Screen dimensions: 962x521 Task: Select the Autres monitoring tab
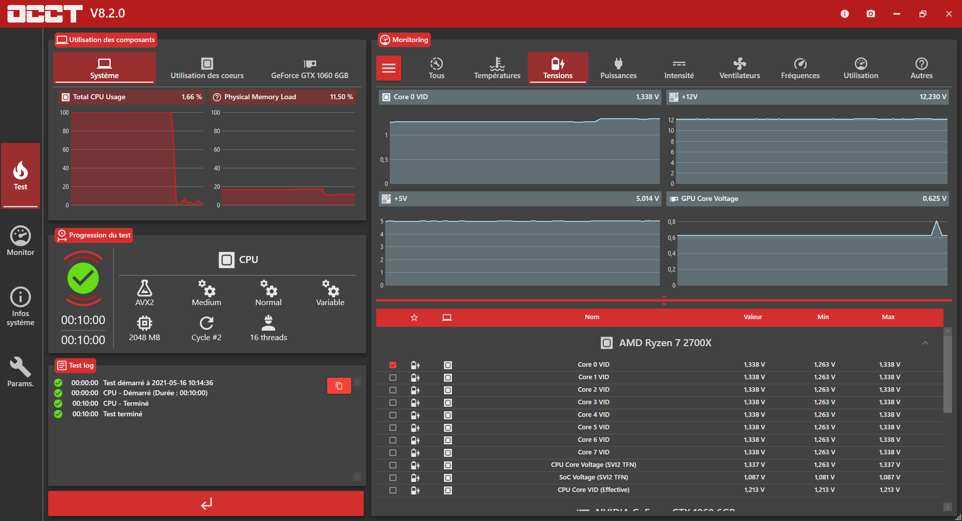tap(921, 68)
